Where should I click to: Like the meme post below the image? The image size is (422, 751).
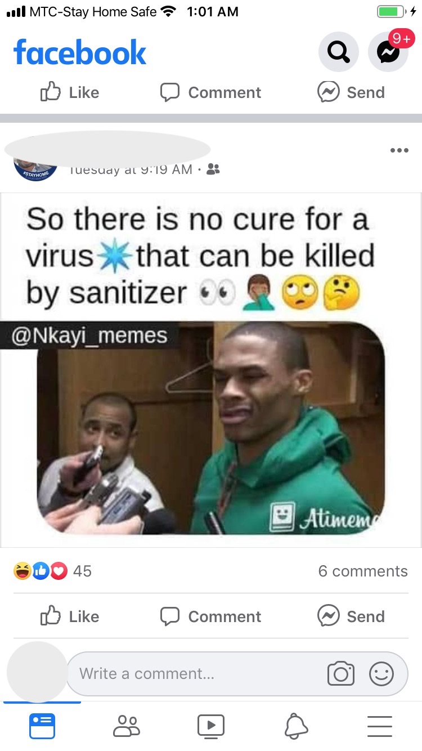[x=70, y=616]
